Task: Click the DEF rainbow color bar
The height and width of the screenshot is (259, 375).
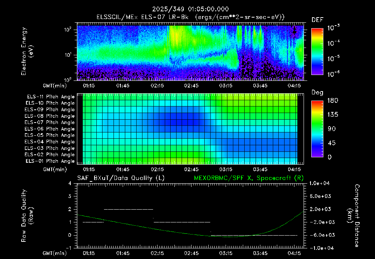Action: pyautogui.click(x=317, y=51)
